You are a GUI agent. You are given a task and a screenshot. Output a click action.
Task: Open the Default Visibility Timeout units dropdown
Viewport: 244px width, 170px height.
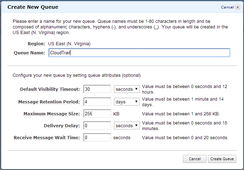pos(127,89)
